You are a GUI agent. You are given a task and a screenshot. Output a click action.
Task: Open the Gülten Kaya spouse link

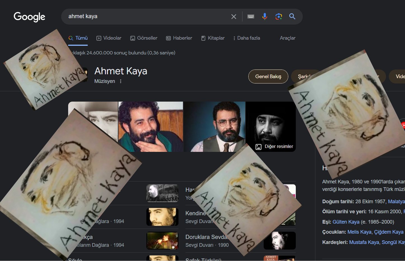click(x=346, y=222)
